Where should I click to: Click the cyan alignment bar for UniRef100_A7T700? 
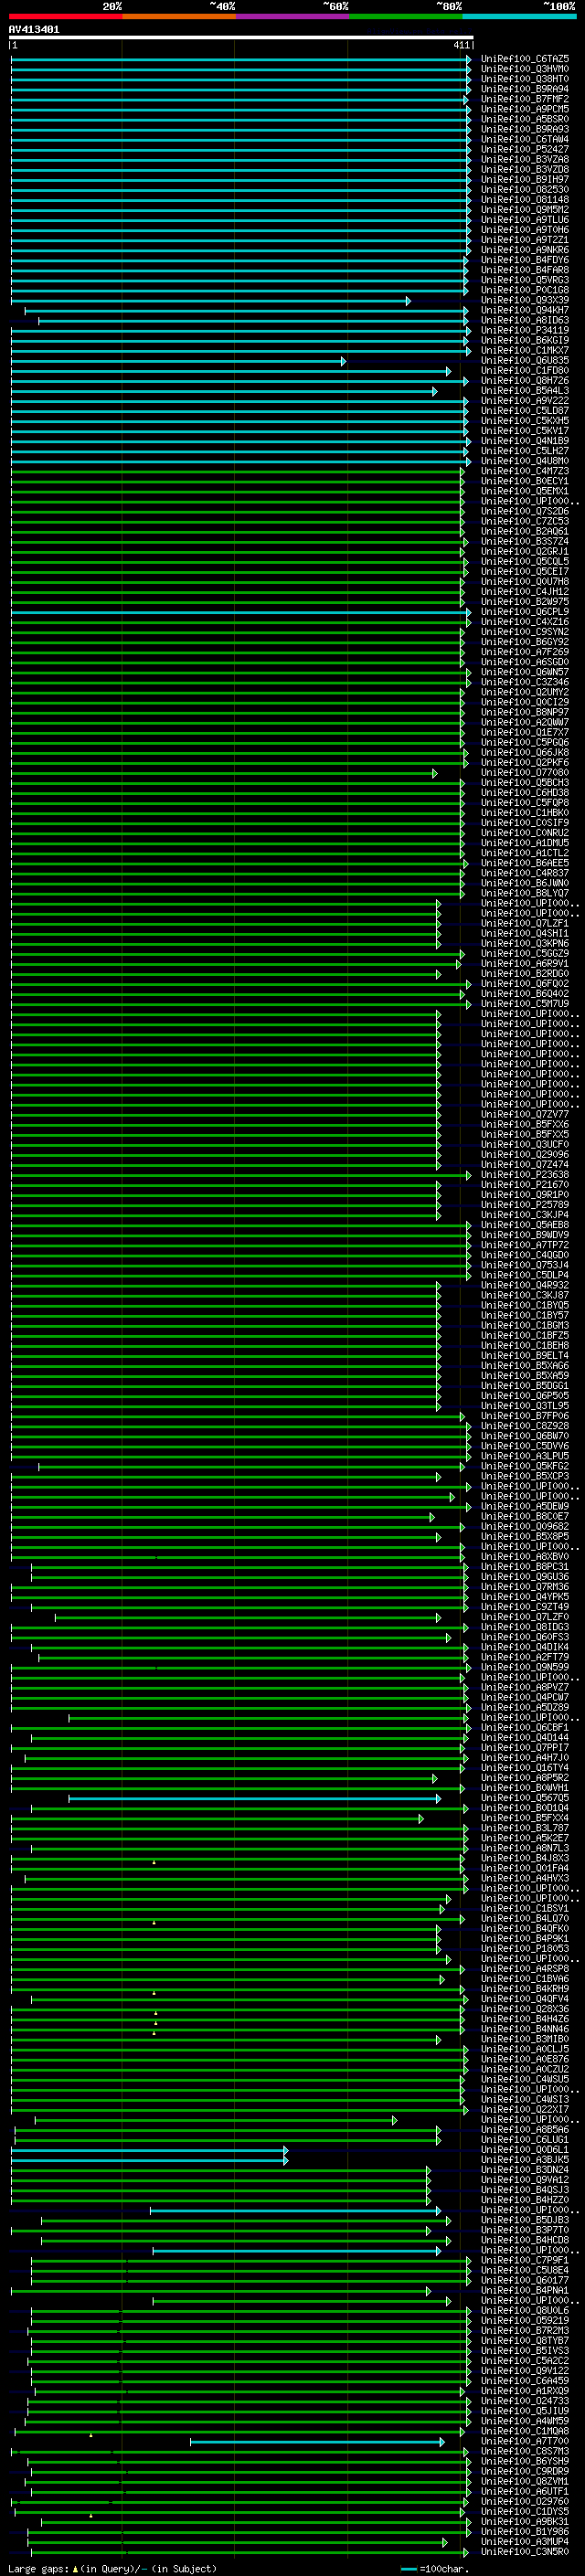317,2441
